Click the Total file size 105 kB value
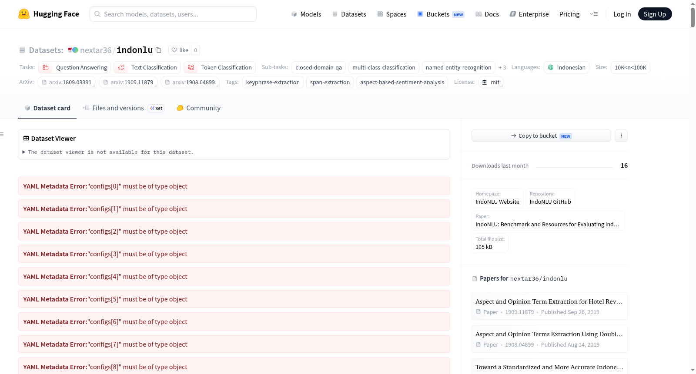 pyautogui.click(x=484, y=247)
